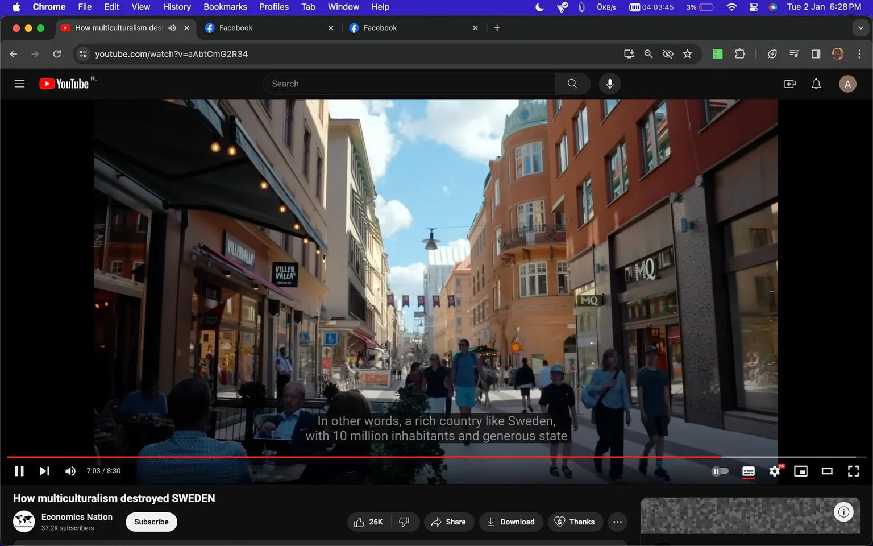Open Economics Nation channel avatar

click(24, 522)
